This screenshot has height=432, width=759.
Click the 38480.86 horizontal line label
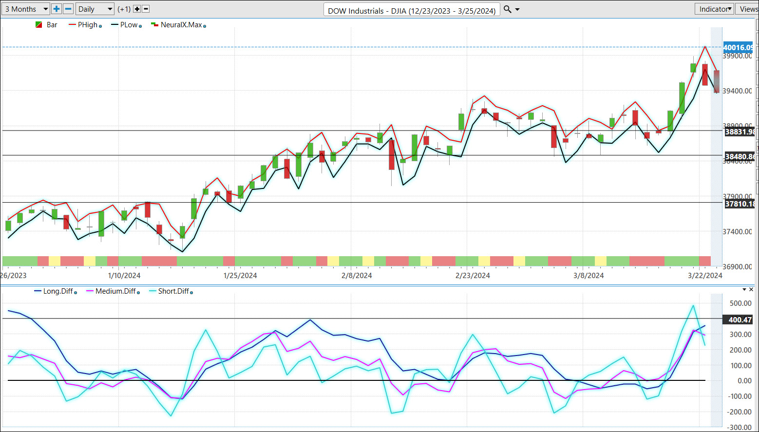tap(740, 157)
